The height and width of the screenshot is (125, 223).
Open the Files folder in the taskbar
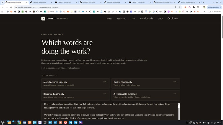(9, 123)
